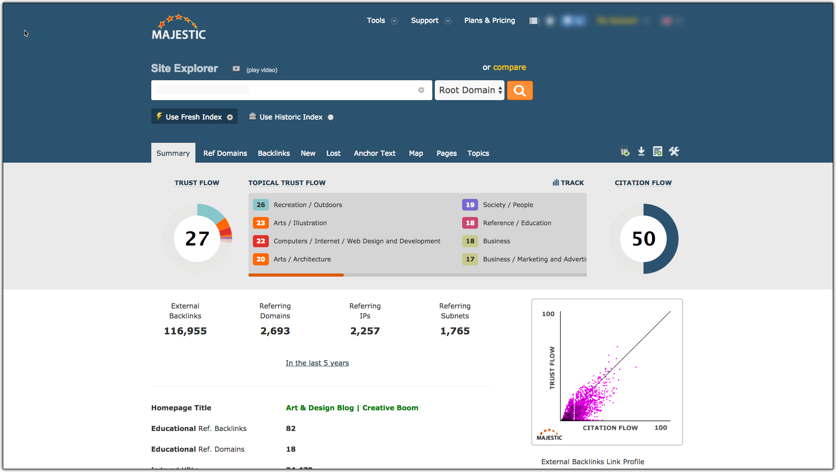836x472 pixels.
Task: Click the Historic Index building icon
Action: coord(252,116)
